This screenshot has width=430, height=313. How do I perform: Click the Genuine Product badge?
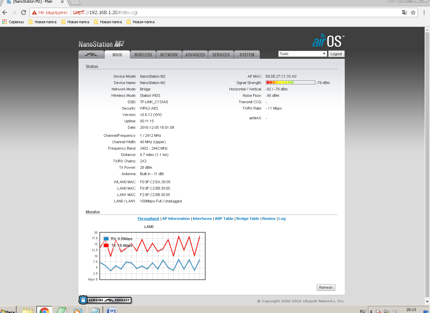coord(105,300)
